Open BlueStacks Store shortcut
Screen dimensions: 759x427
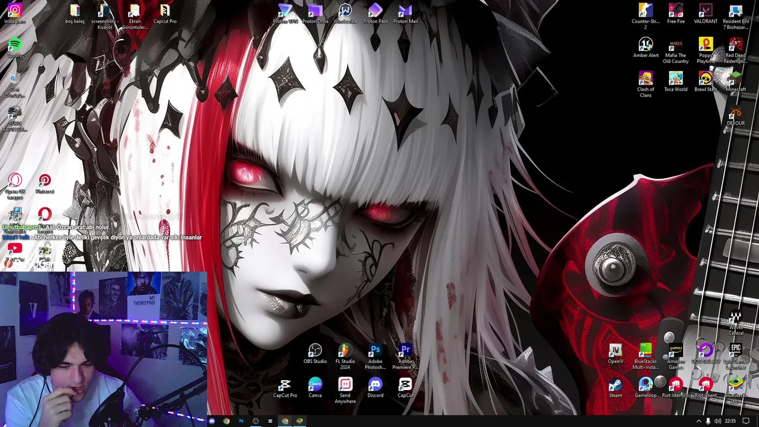coord(736,390)
